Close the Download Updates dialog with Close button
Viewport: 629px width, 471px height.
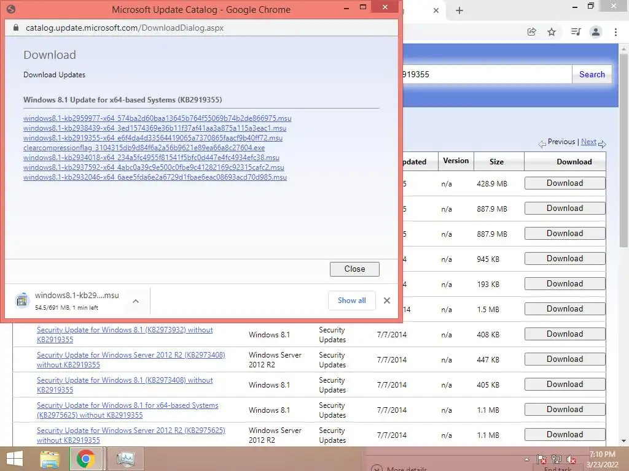pos(354,269)
